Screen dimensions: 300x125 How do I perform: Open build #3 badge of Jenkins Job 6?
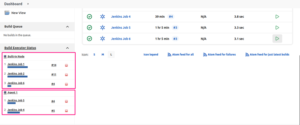click(x=175, y=39)
